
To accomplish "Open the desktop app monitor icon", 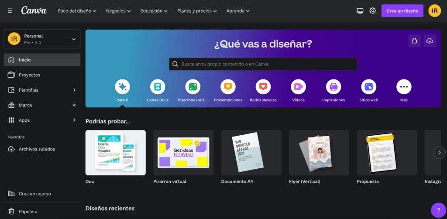I will click(x=360, y=11).
